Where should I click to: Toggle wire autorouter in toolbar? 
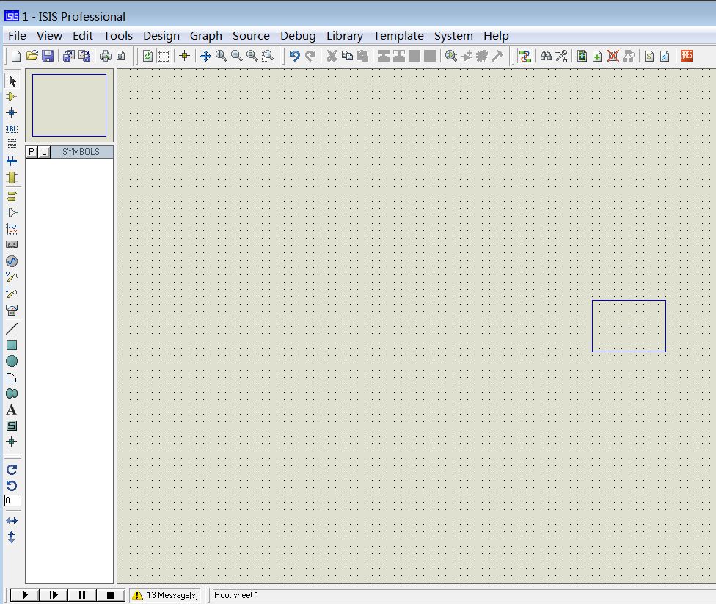pyautogui.click(x=525, y=57)
